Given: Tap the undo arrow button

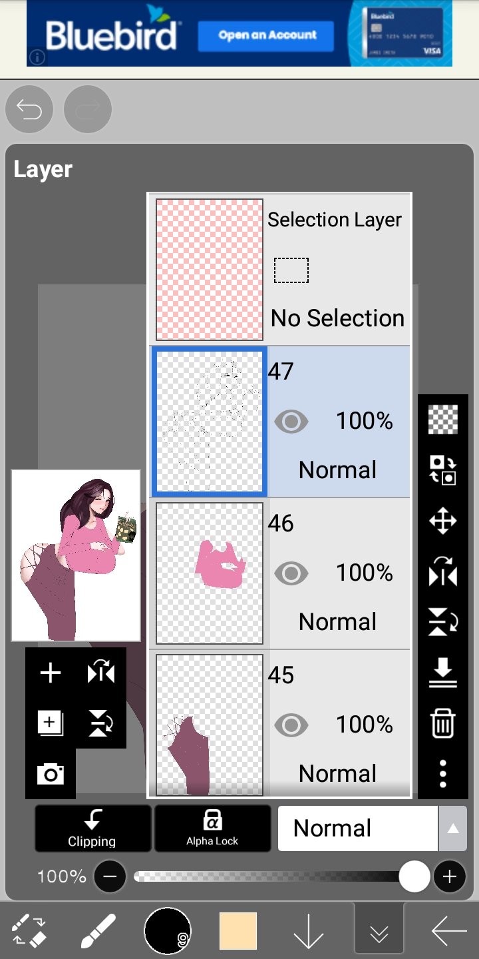Looking at the screenshot, I should (x=29, y=110).
